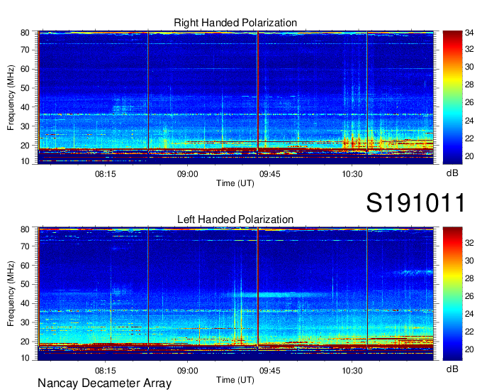
Task: Click the top panel's color bar
Action: pos(452,97)
